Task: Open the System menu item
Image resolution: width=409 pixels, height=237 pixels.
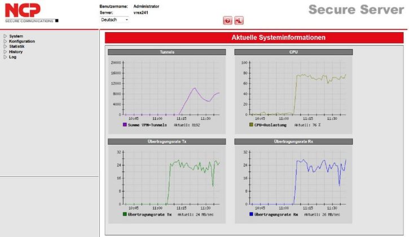Action: 16,37
